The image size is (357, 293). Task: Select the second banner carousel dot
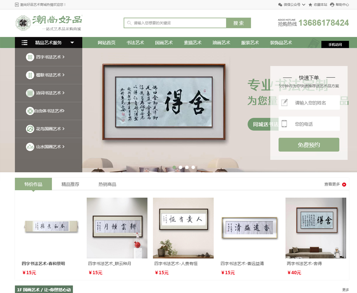pyautogui.click(x=180, y=167)
